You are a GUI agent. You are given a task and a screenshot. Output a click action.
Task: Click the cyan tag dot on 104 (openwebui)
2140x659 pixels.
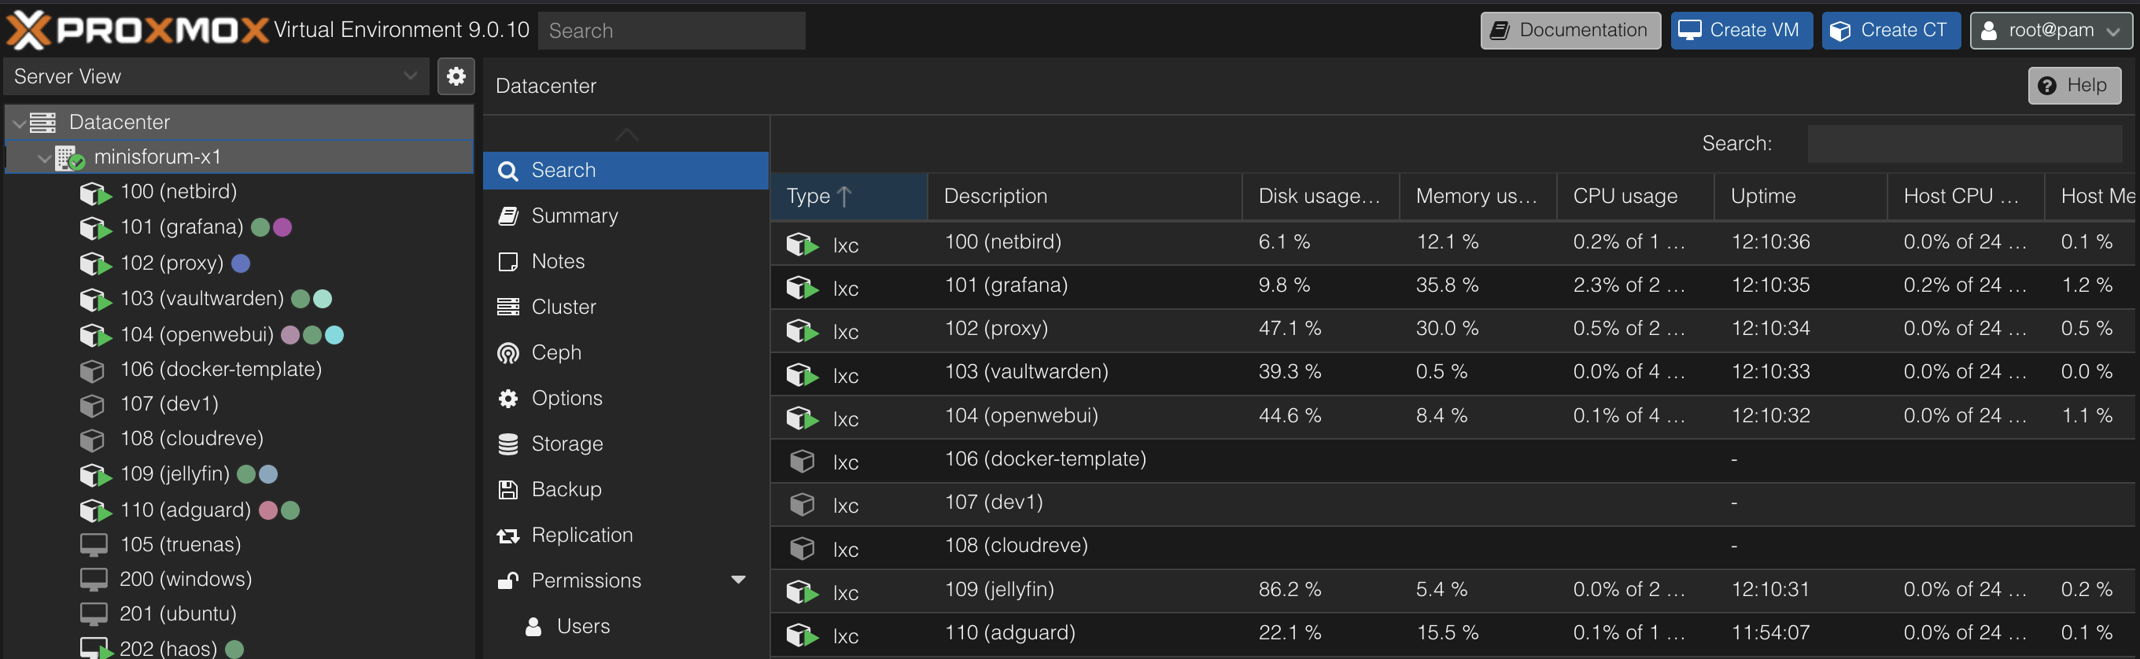coord(334,334)
